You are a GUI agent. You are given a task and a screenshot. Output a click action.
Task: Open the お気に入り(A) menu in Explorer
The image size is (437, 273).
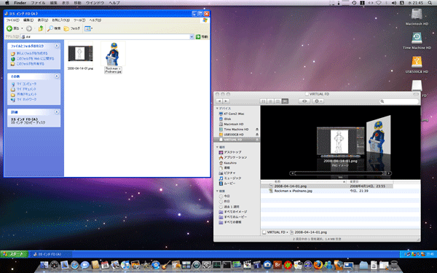tap(60, 20)
